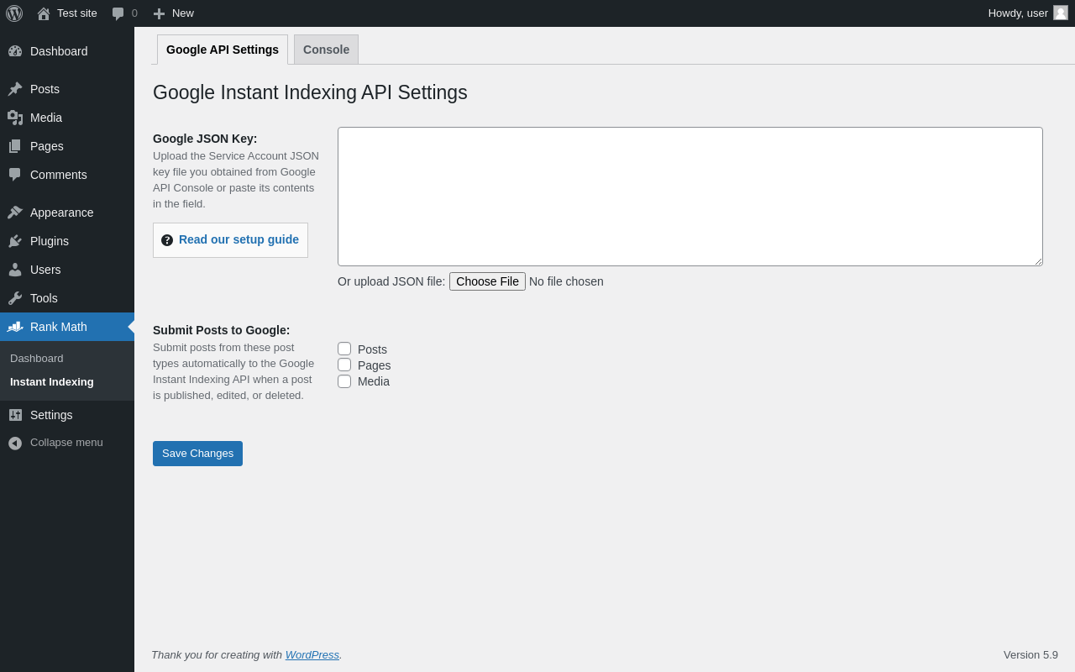Open Media library sidebar icon
The height and width of the screenshot is (672, 1075).
click(x=15, y=118)
